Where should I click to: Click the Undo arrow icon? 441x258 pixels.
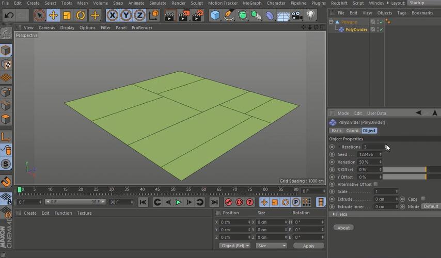8,15
